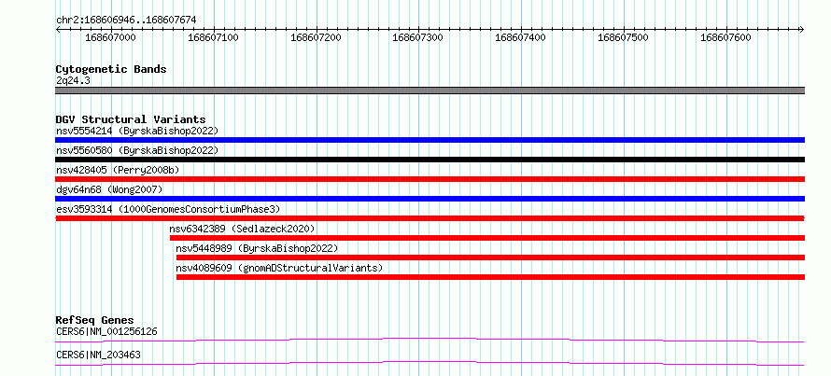
Task: Click the RefSeq Genes track heading
Action: tap(95, 320)
